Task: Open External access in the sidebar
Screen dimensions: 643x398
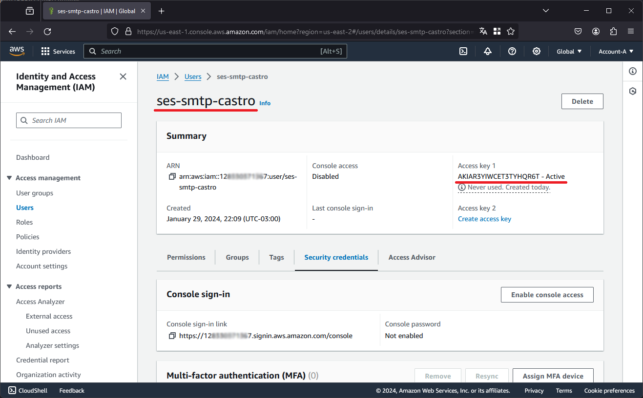Action: pyautogui.click(x=49, y=316)
